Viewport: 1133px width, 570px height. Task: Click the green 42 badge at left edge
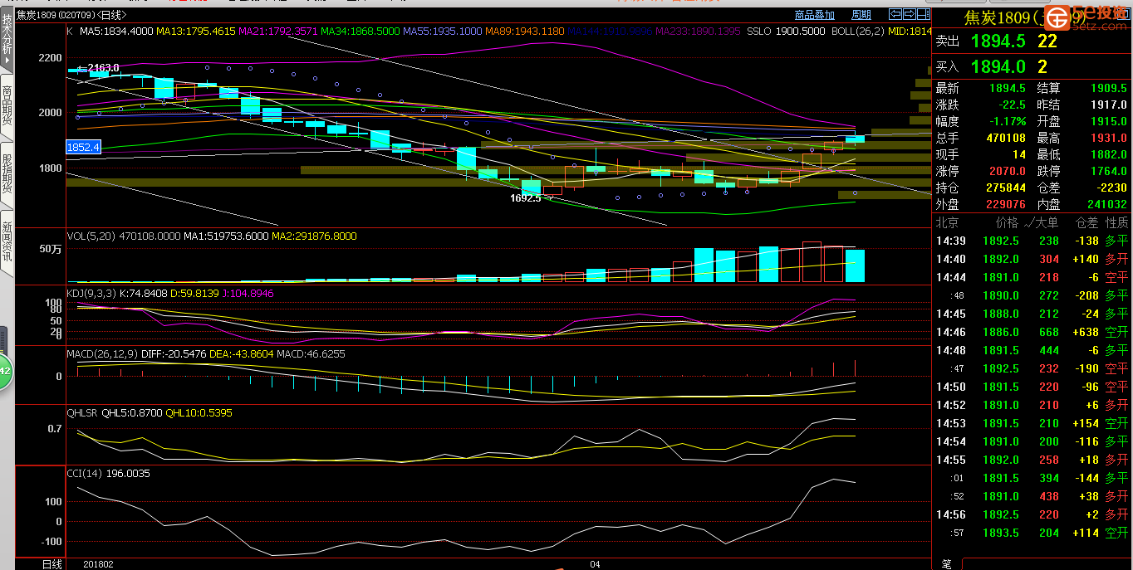(4, 372)
